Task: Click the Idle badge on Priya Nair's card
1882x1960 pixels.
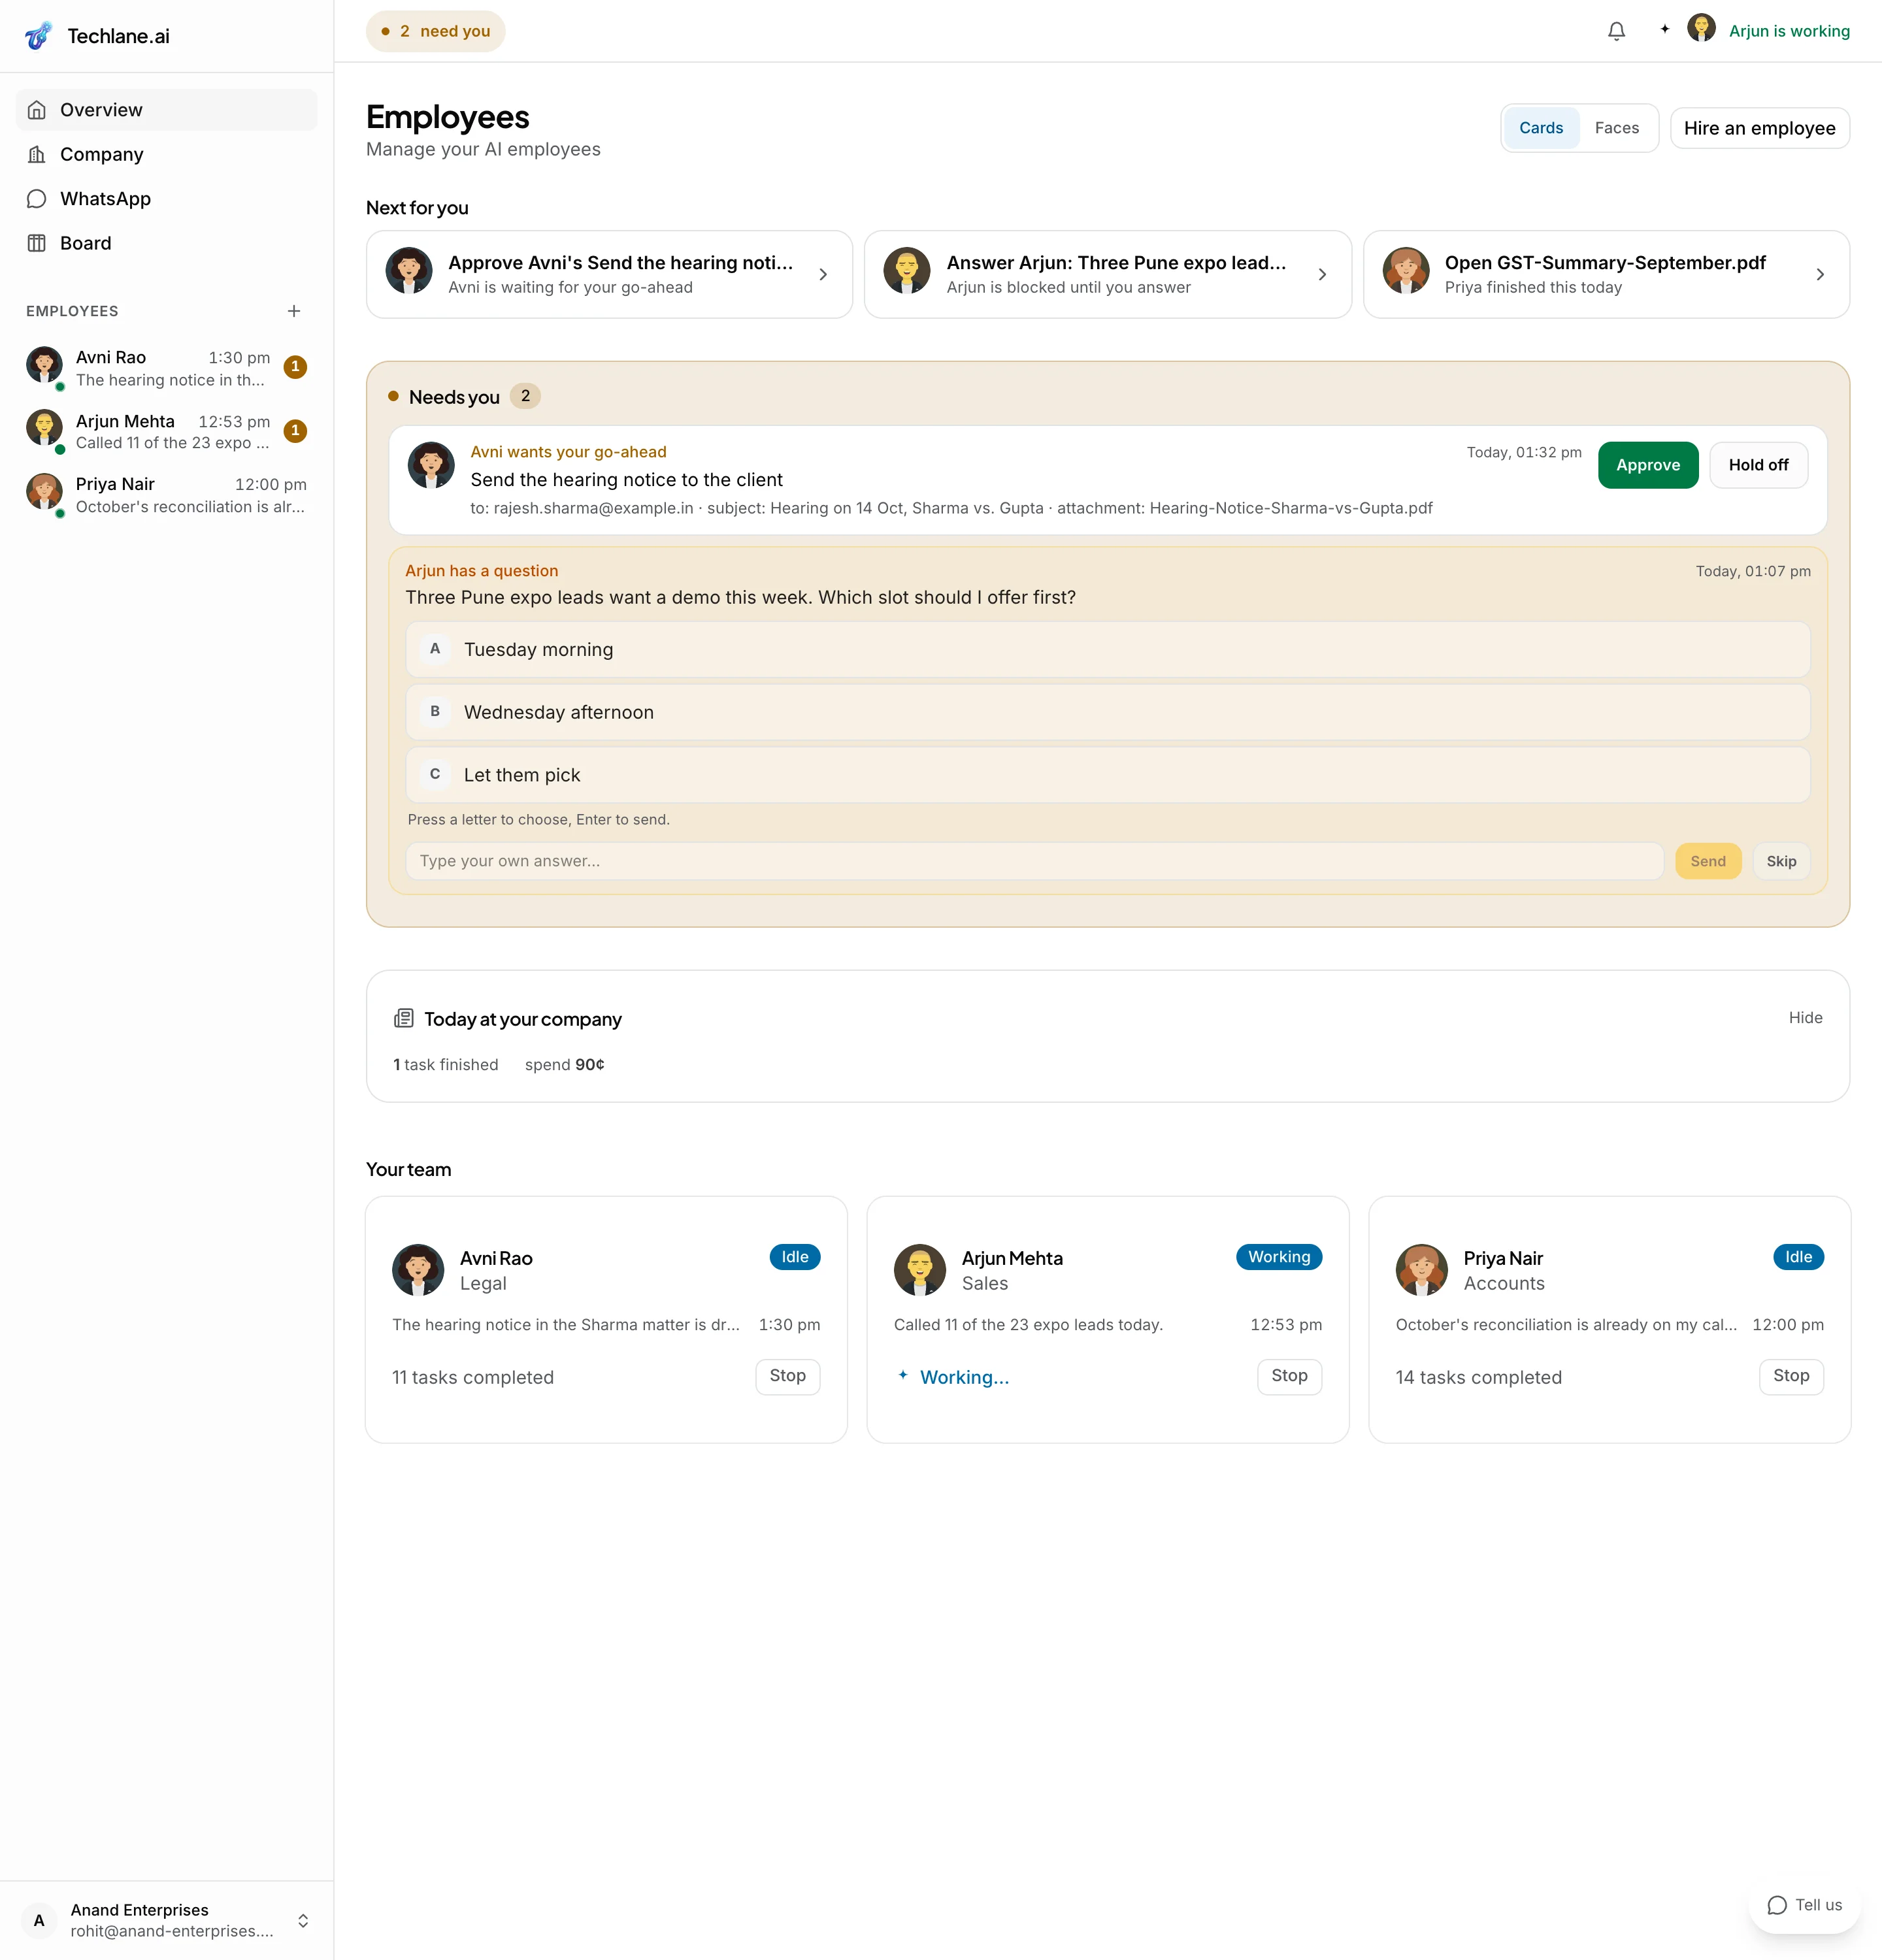Action: tap(1798, 1257)
